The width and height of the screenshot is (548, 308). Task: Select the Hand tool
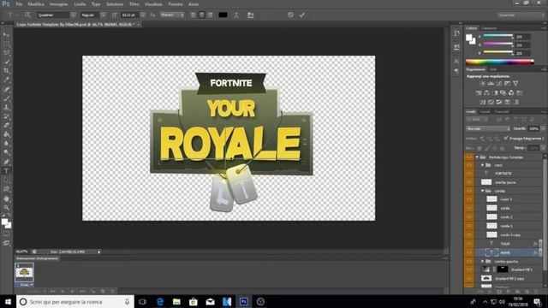(x=6, y=198)
